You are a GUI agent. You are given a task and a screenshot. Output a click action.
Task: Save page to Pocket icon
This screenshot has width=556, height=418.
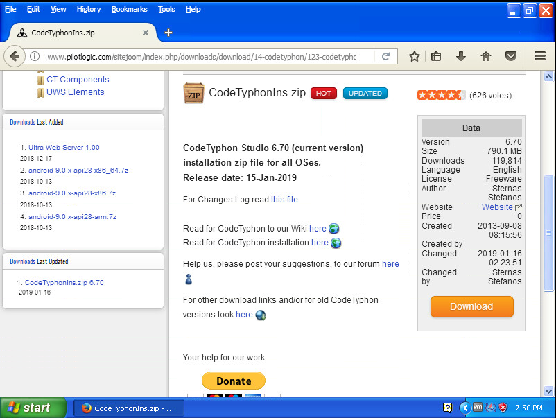[x=511, y=56]
